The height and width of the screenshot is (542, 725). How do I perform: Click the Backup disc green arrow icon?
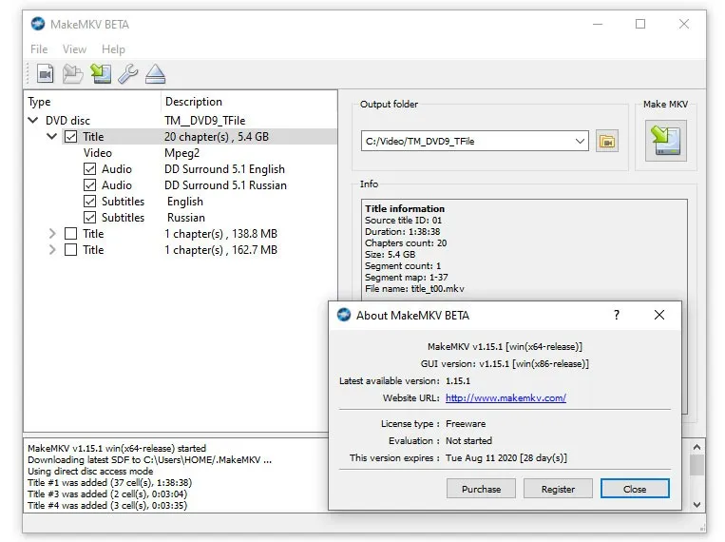click(100, 73)
